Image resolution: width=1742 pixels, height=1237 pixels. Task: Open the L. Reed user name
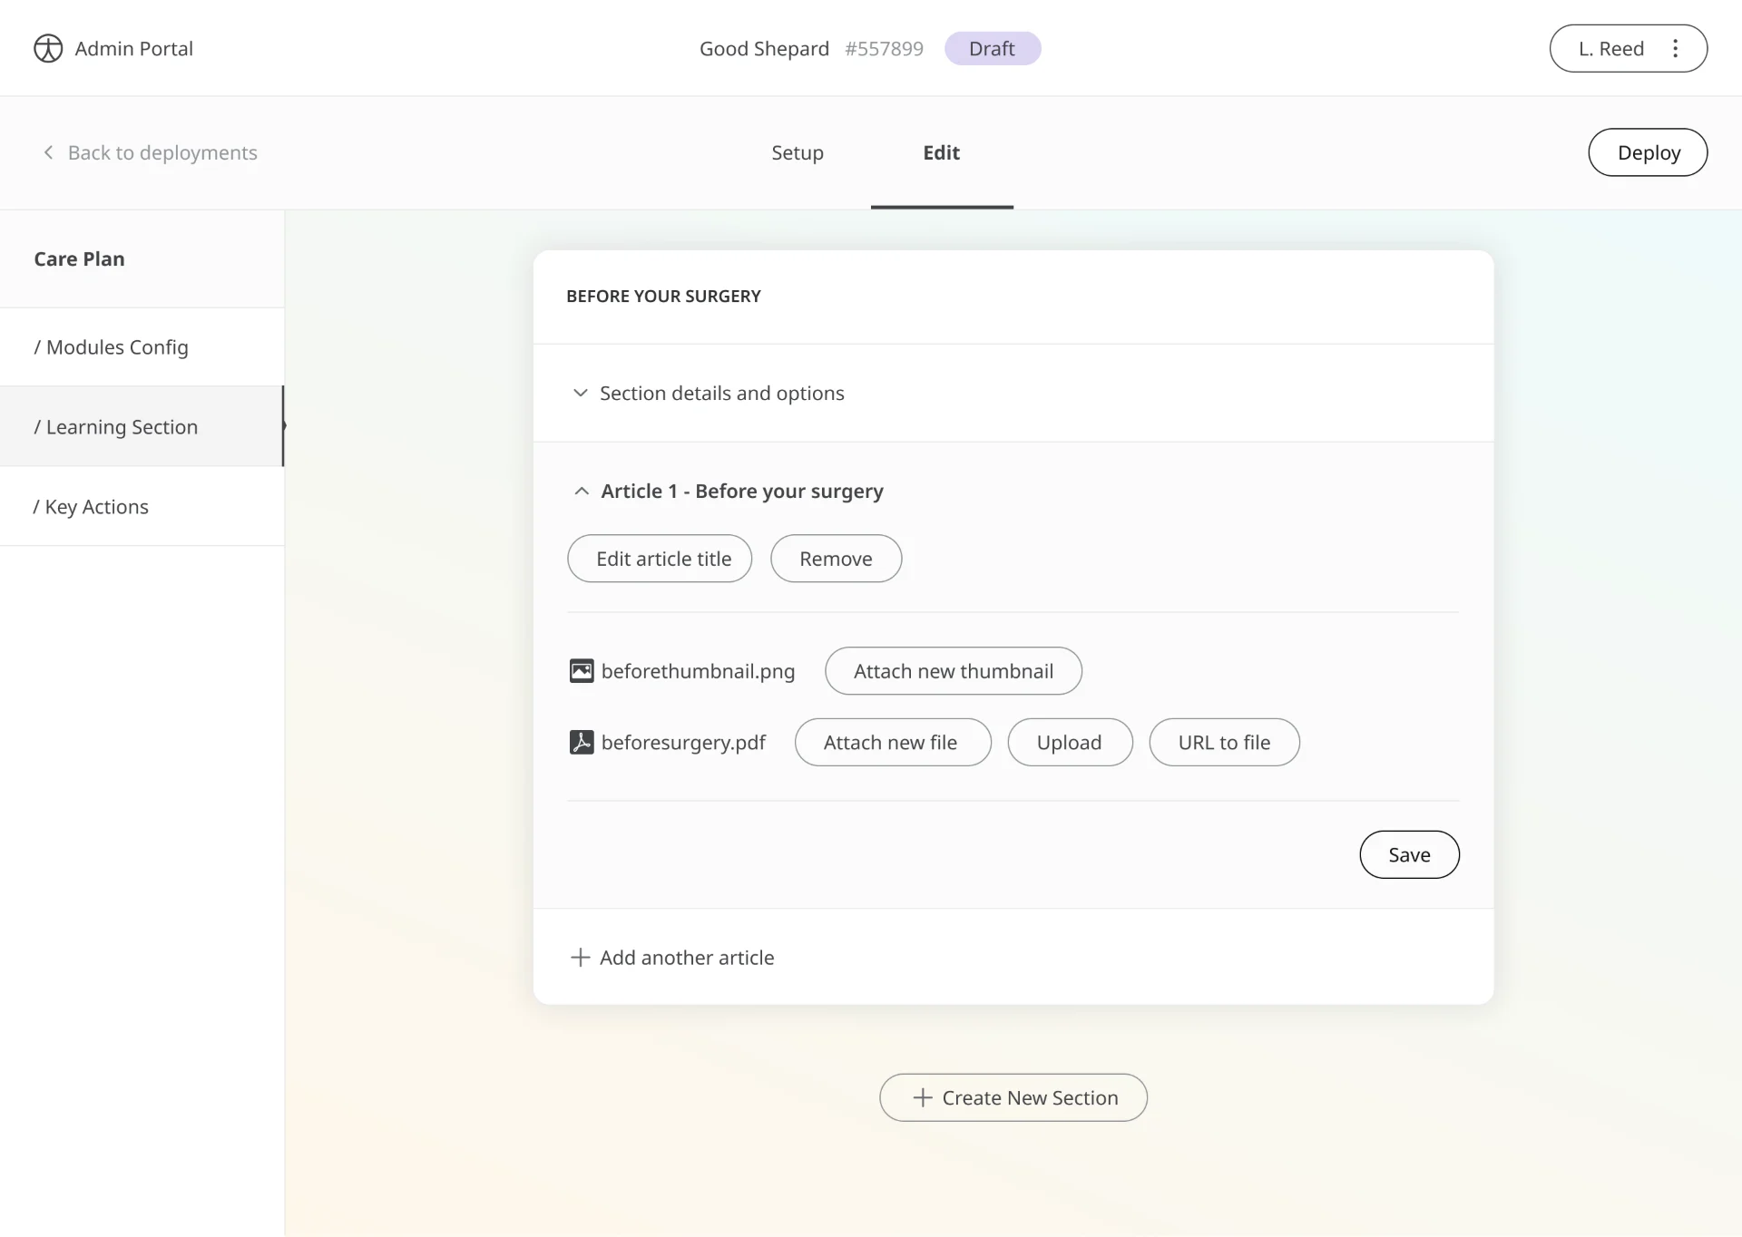(x=1610, y=48)
